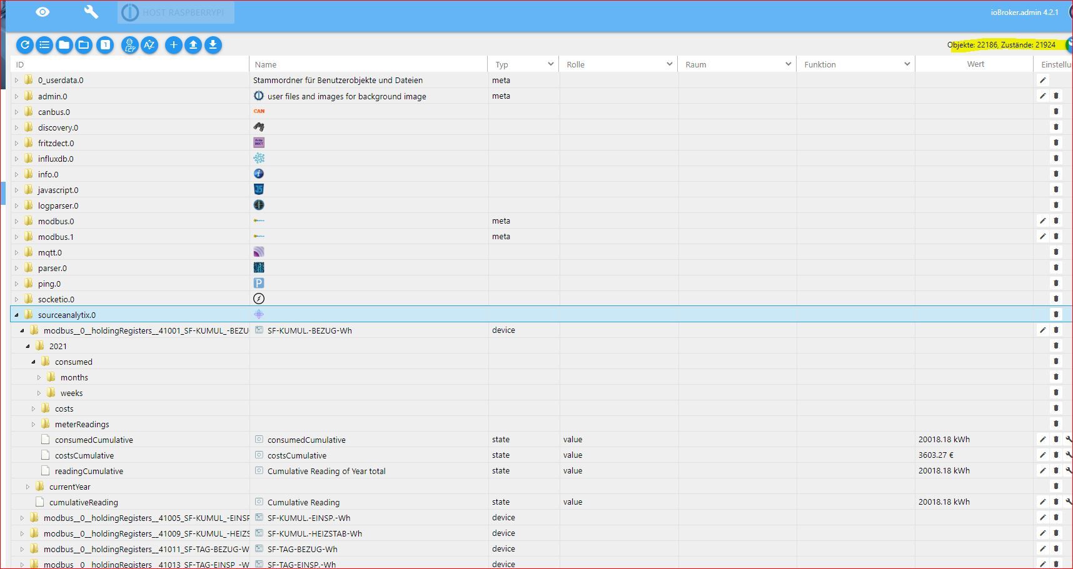This screenshot has width=1073, height=569.
Task: Delete the info.0 object
Action: 1056,174
